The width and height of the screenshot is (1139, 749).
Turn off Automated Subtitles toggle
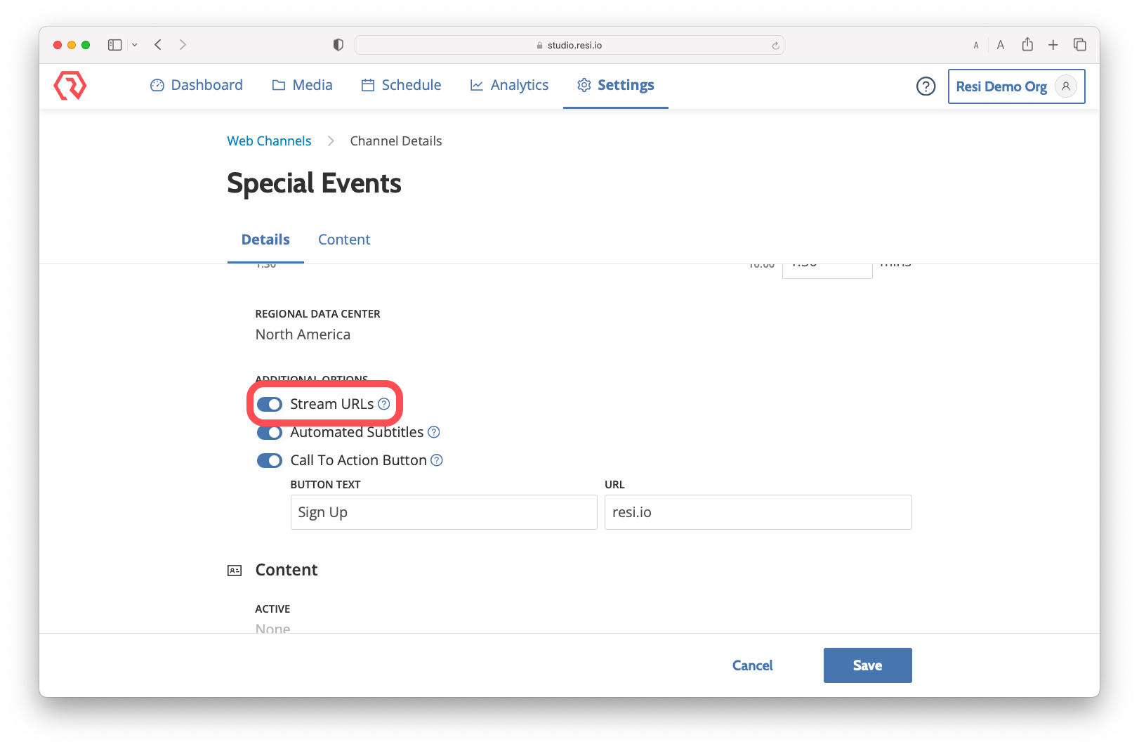tap(270, 433)
